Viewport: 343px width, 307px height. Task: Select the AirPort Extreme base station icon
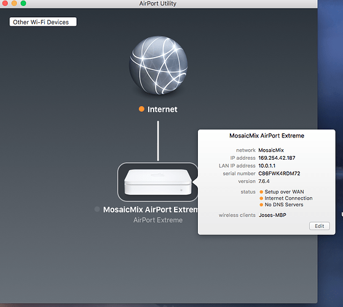158,182
